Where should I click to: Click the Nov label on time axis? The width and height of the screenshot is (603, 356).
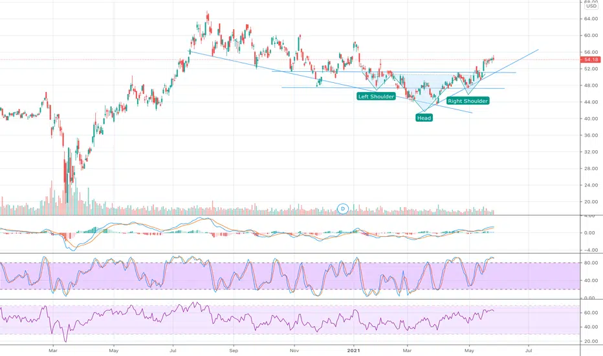(x=294, y=351)
